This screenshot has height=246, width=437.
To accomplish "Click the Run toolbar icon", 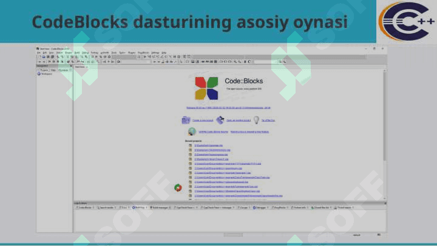I will (97, 57).
